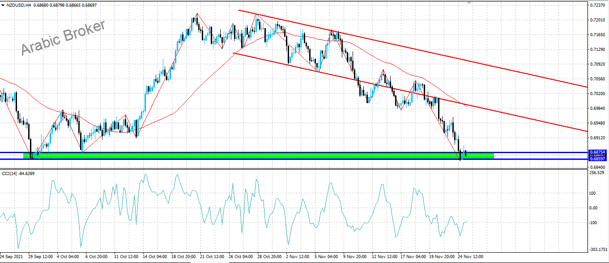Click the 17 Nov 04:00 time label
This screenshot has width=609, height=263.
pyautogui.click(x=413, y=257)
